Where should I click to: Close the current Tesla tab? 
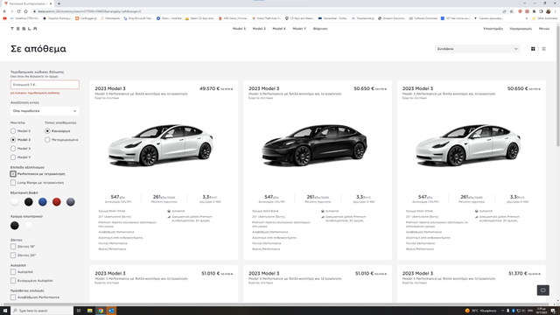[x=51, y=3]
